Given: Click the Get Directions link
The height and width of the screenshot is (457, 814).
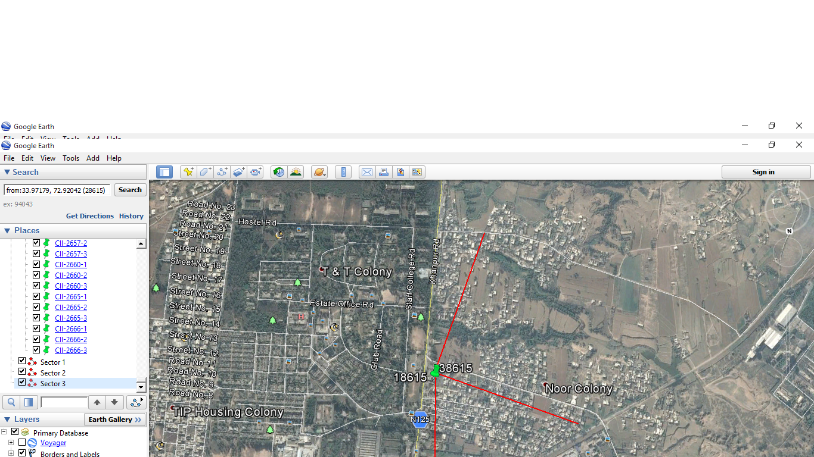Looking at the screenshot, I should (89, 216).
